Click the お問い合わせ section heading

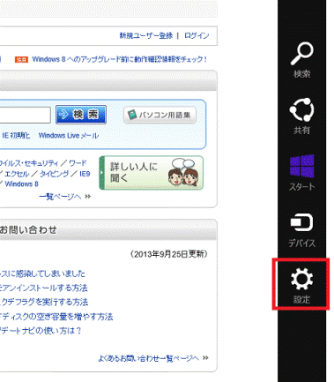tap(28, 229)
